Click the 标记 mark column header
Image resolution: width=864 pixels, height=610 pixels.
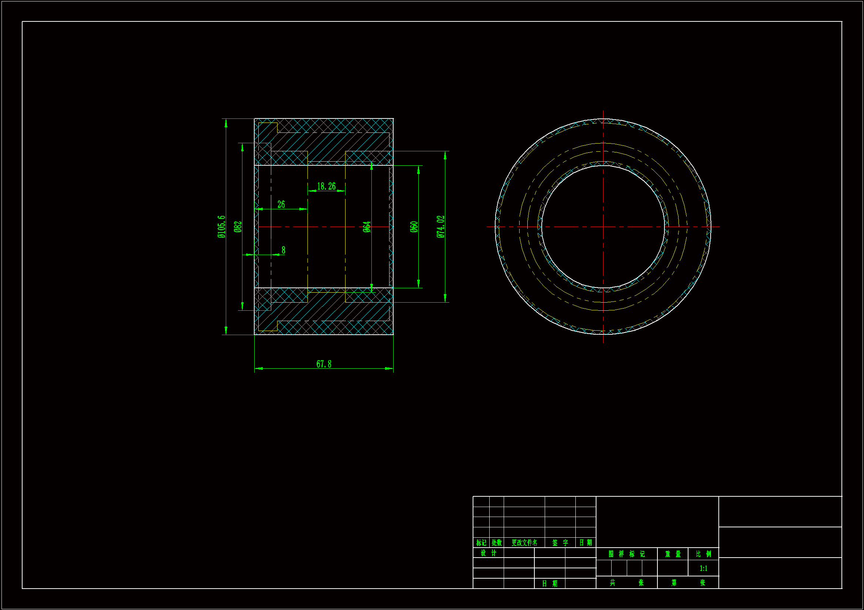coord(481,543)
